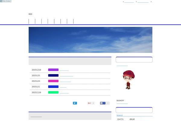The image size is (181, 121).
Task: Click the date text 2015125
Action: click(36, 75)
